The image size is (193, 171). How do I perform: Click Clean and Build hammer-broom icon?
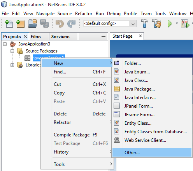click(x=157, y=23)
